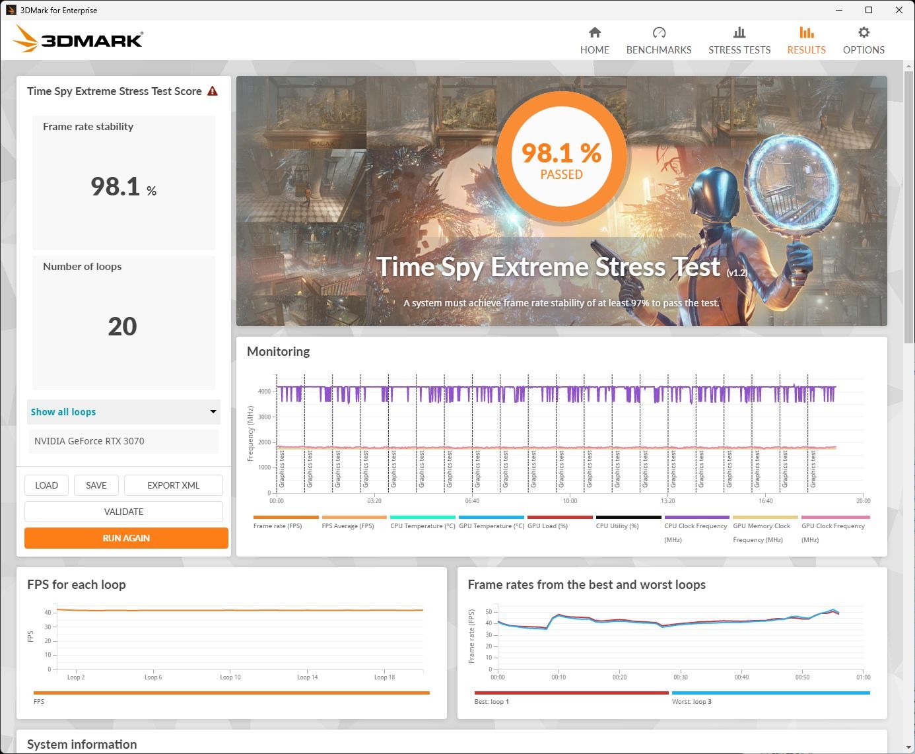The height and width of the screenshot is (754, 915).
Task: Click the RUN AGAIN button
Action: 126,538
